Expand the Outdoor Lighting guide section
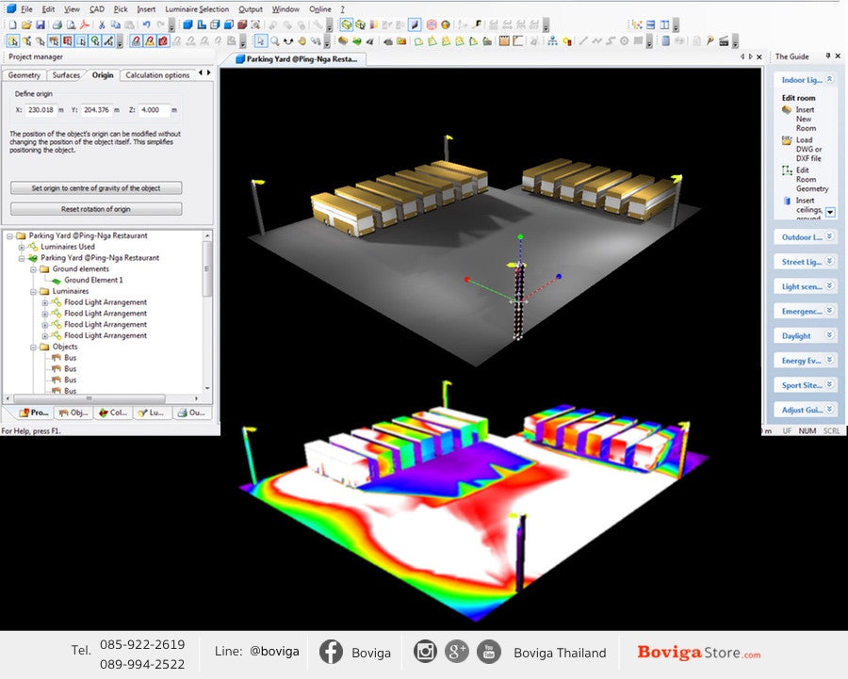 click(x=829, y=237)
